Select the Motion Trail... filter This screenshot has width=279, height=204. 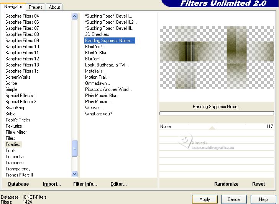click(x=97, y=77)
